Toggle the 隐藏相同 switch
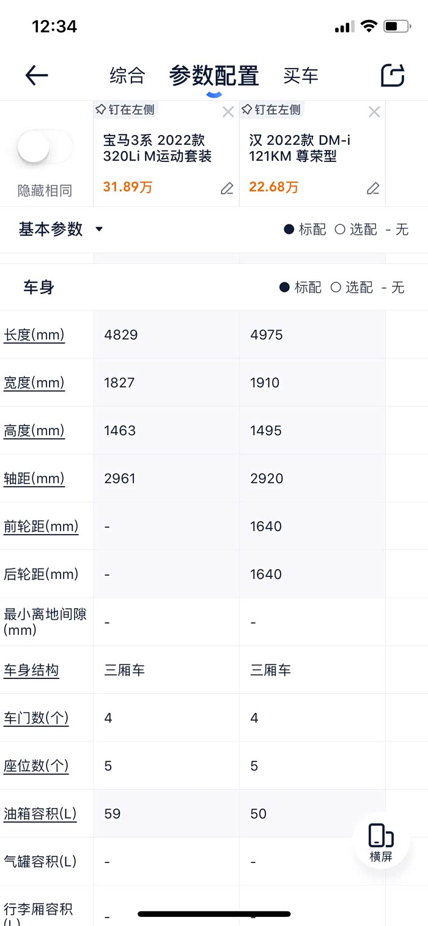This screenshot has width=428, height=926. (x=45, y=147)
